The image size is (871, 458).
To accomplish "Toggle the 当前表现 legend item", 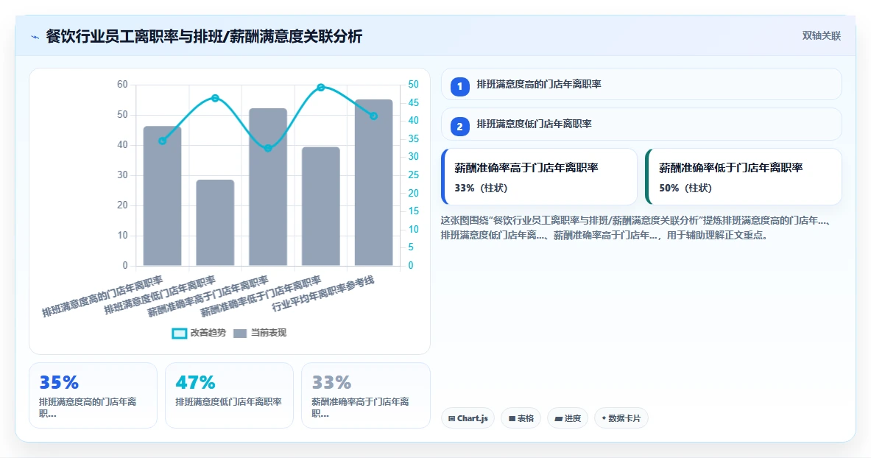I will coord(259,333).
